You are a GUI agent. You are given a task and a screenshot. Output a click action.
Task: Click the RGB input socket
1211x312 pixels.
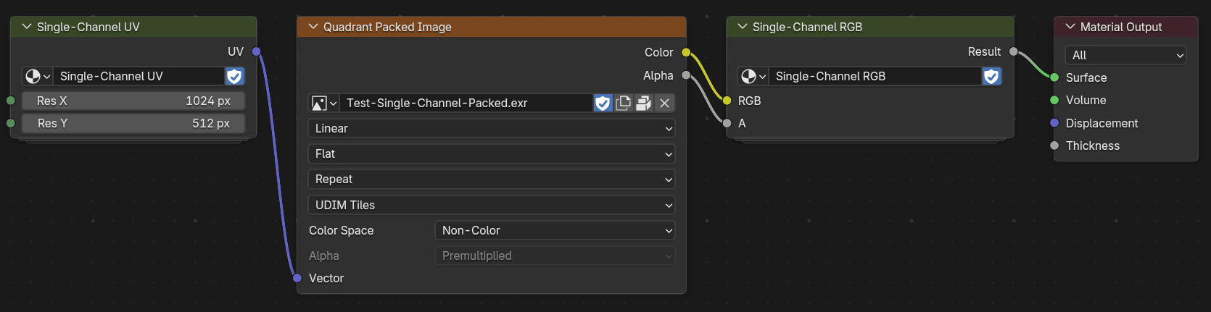pos(727,101)
